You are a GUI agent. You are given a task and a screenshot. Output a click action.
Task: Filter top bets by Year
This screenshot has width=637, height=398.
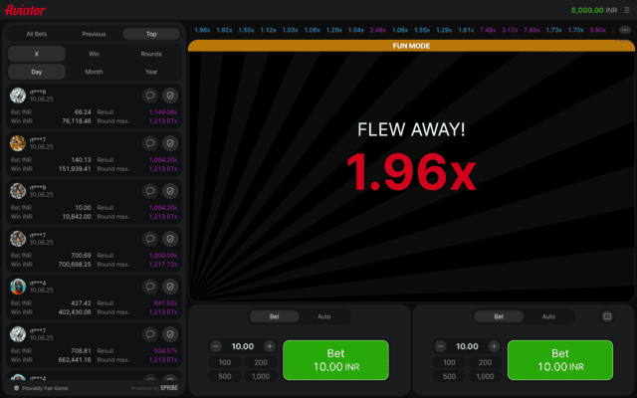(151, 72)
